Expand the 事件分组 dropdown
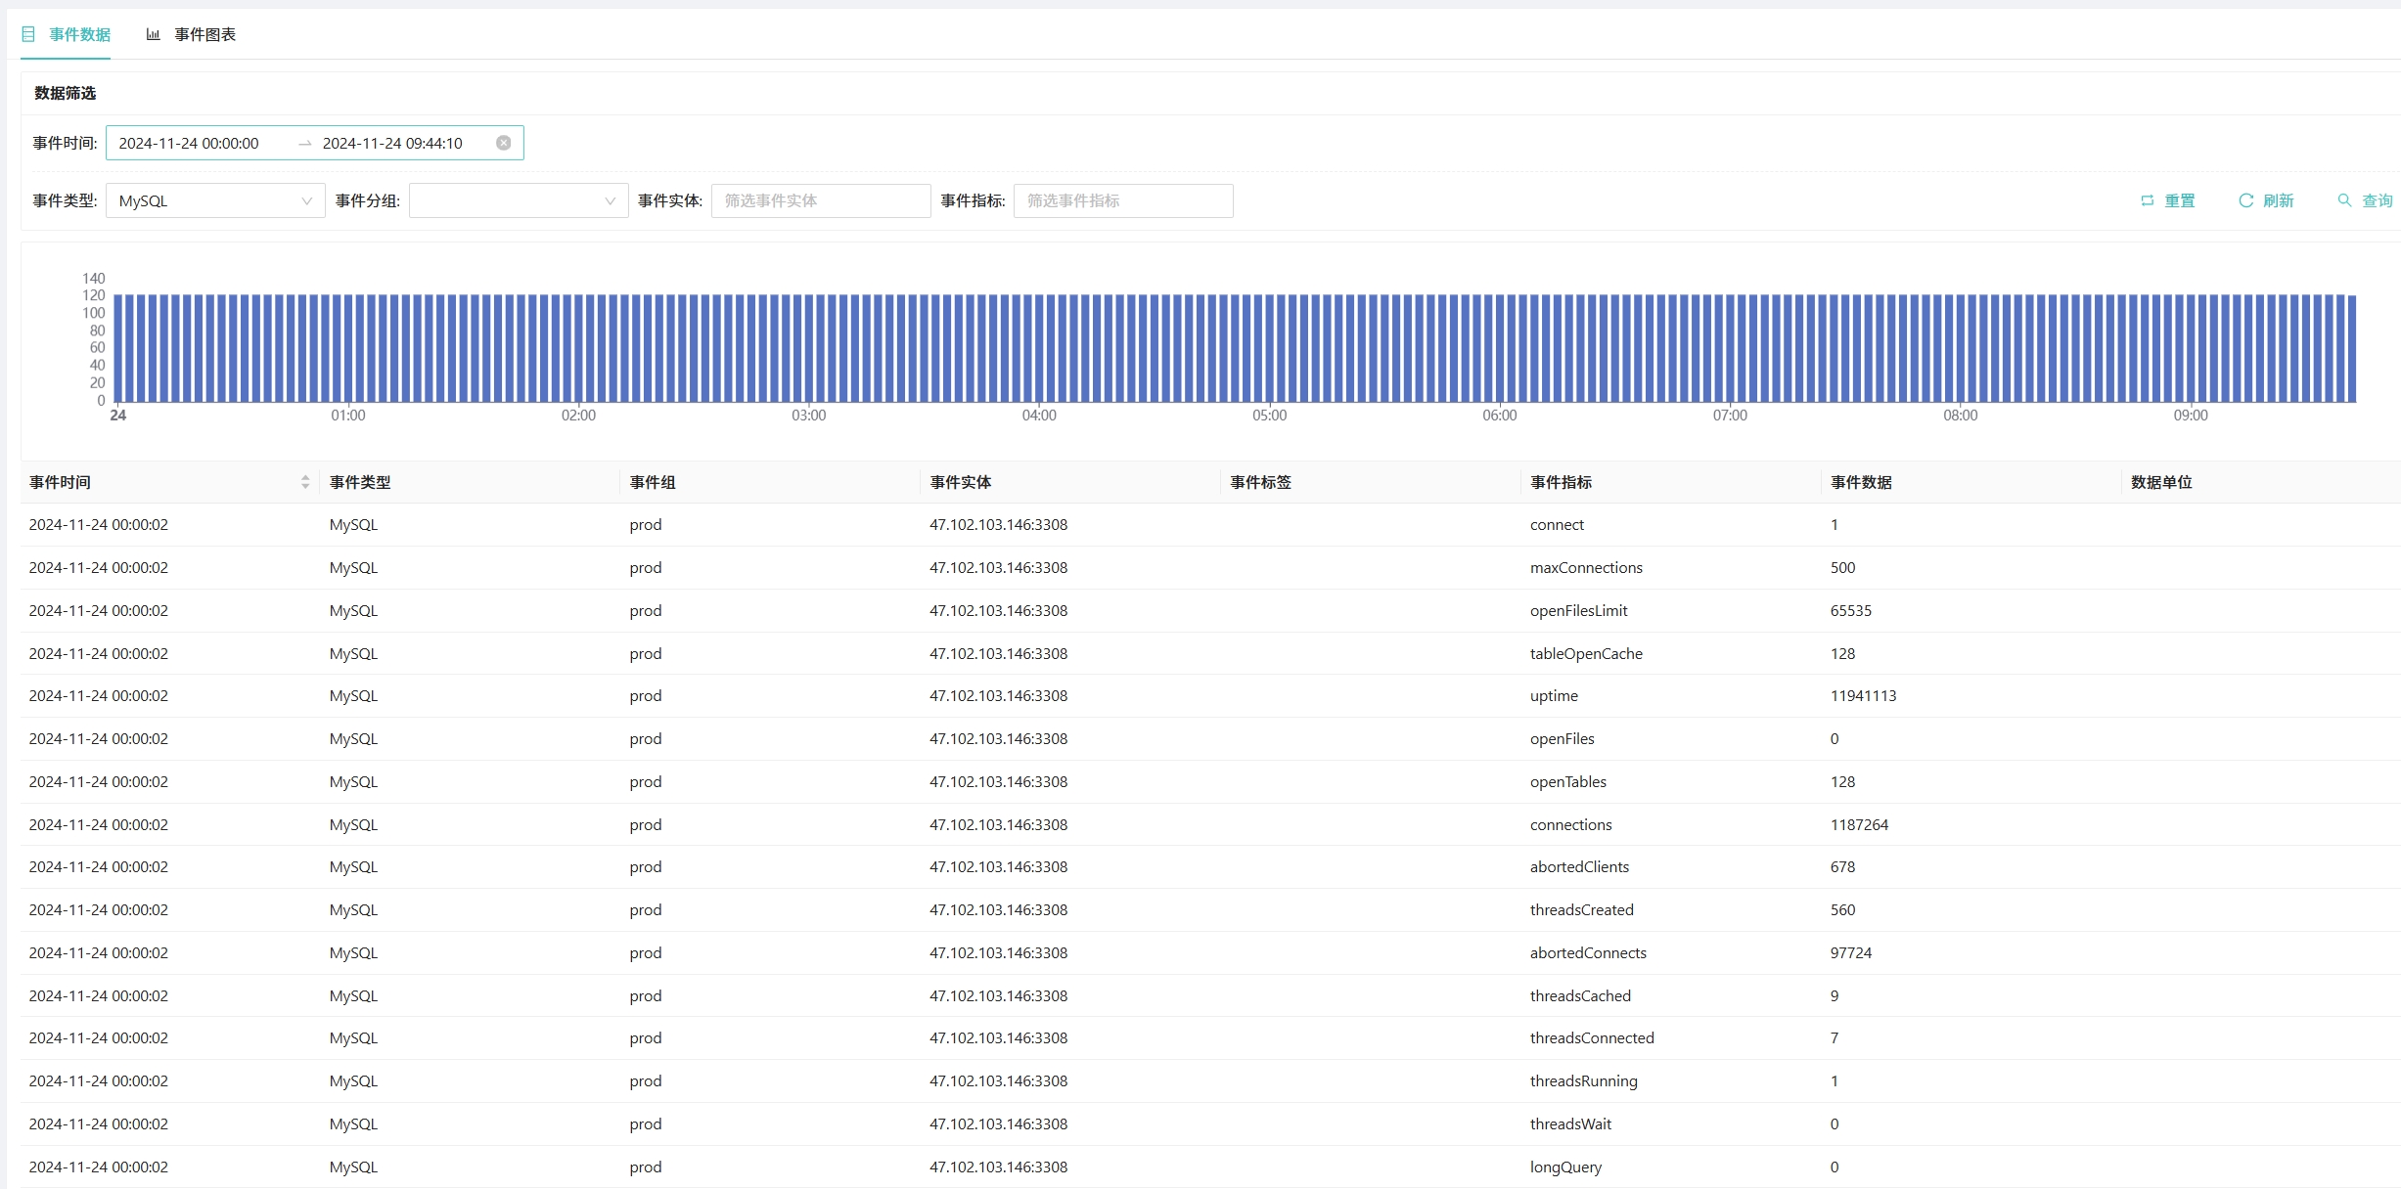The height and width of the screenshot is (1189, 2401). pos(519,200)
